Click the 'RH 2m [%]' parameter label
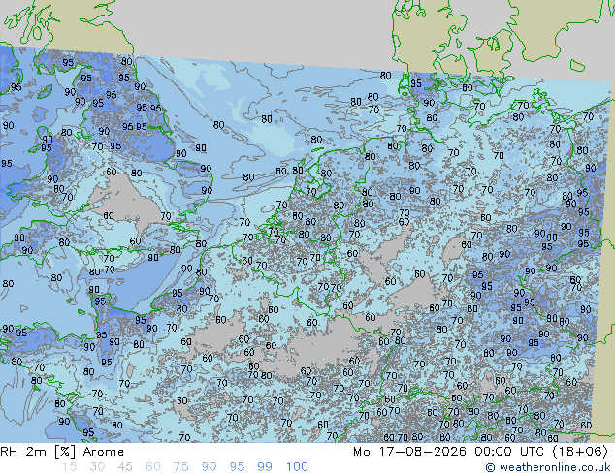The width and height of the screenshot is (615, 475). pos(38,452)
